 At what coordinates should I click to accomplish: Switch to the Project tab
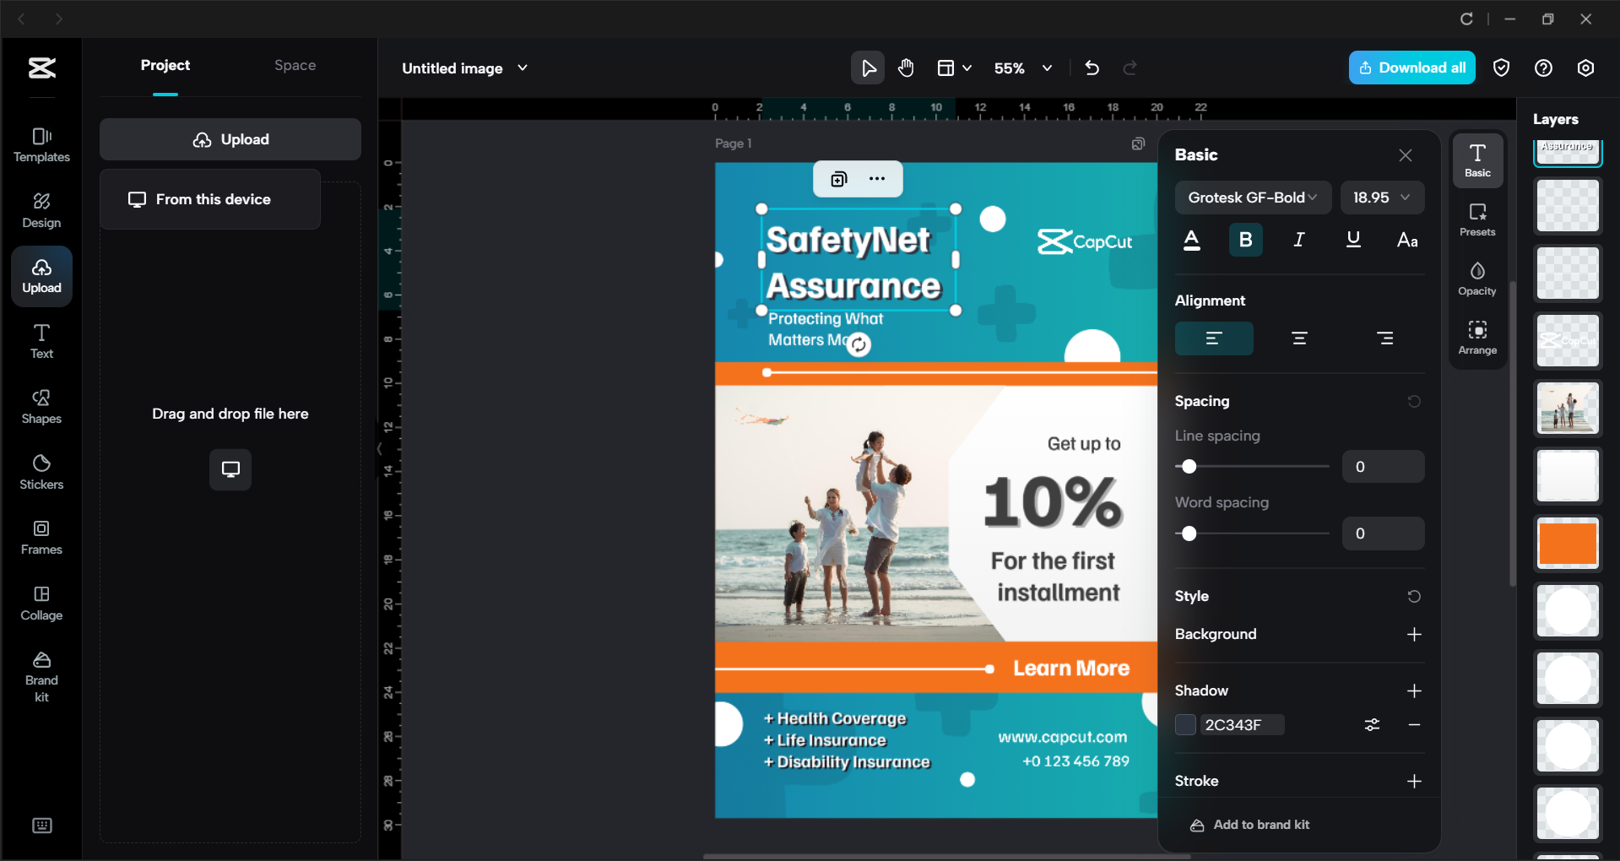click(x=165, y=65)
